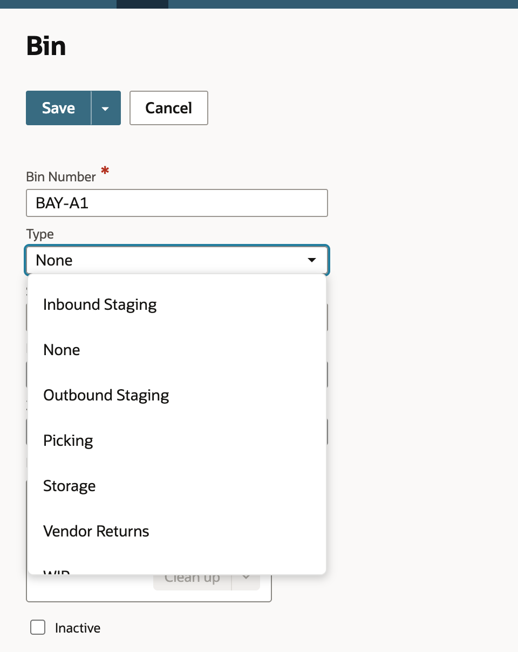Choose Vendor Returns option

point(177,531)
